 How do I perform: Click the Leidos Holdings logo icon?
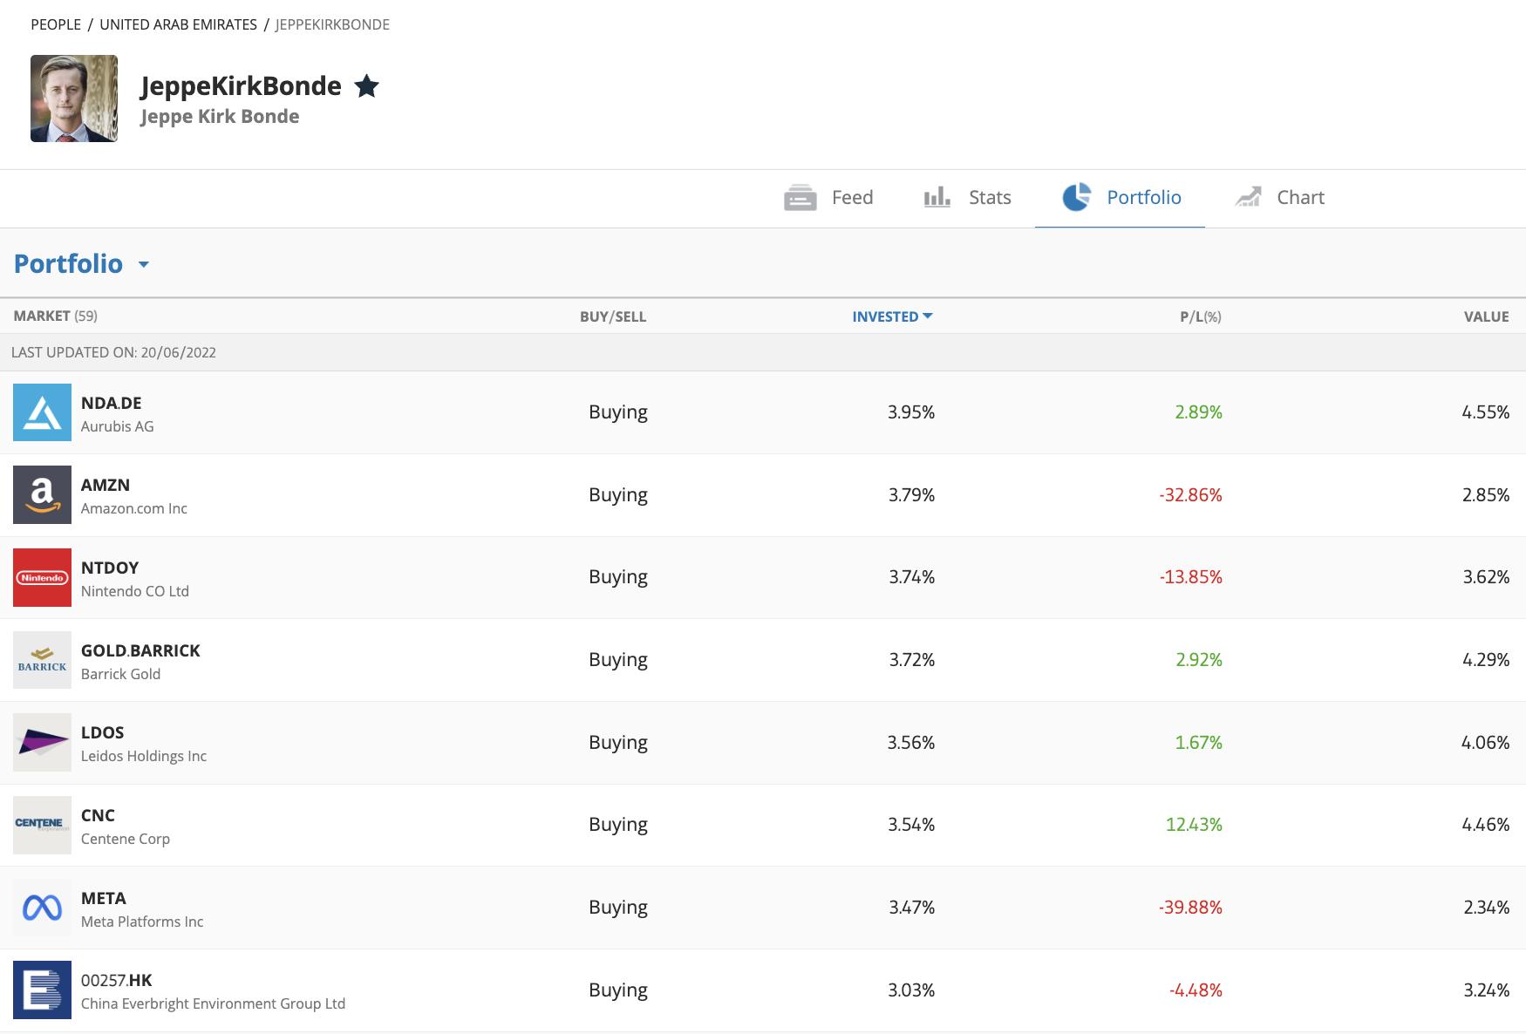42,743
